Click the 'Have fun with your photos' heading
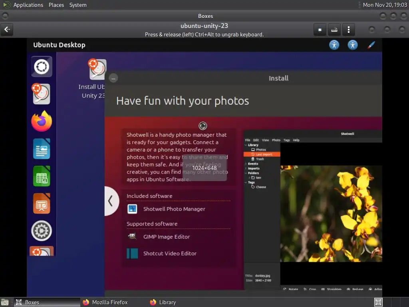 pyautogui.click(x=183, y=101)
